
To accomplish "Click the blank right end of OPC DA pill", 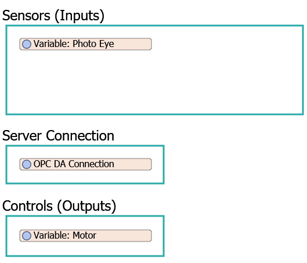I will tap(133, 164).
